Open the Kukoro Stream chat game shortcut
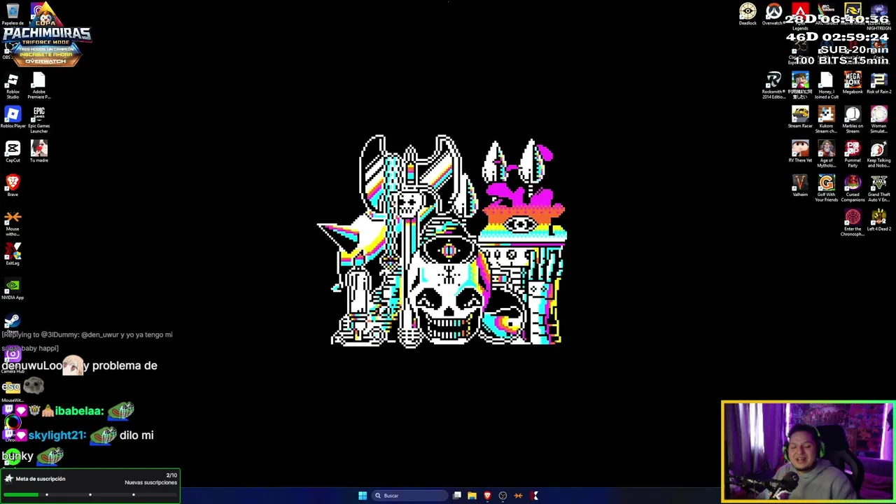This screenshot has width=896, height=504. pyautogui.click(x=826, y=120)
